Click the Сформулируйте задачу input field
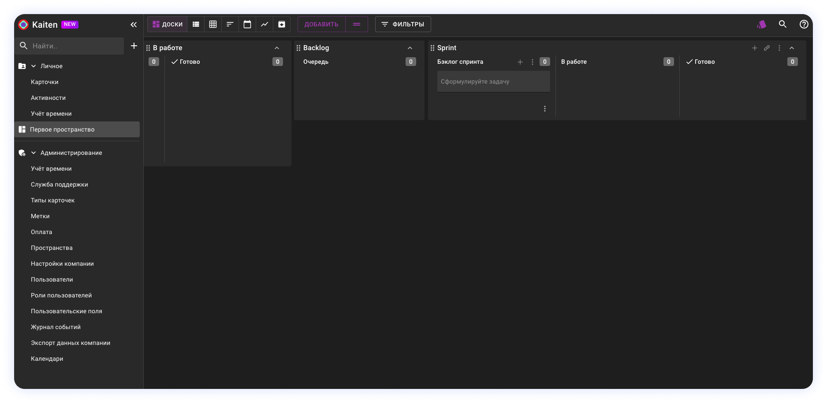Screen dimensions: 827x403 pyautogui.click(x=493, y=81)
